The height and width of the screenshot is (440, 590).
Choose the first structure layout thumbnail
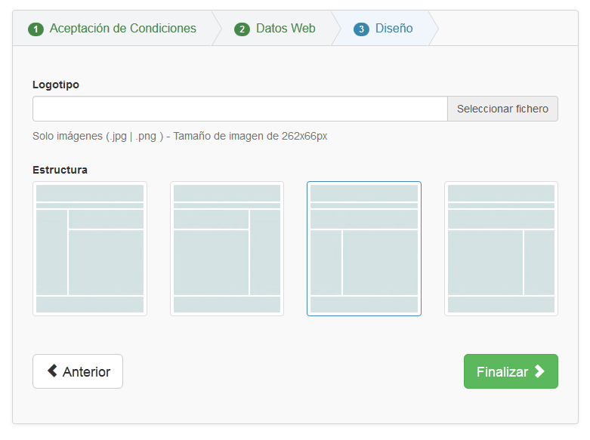pos(90,248)
